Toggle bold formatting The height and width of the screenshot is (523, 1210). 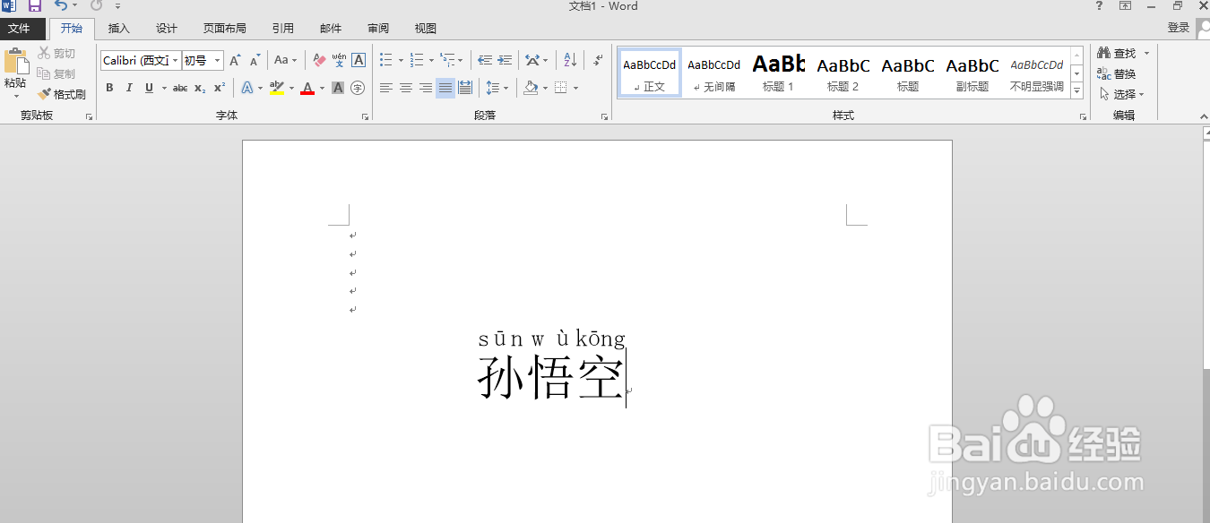(109, 88)
